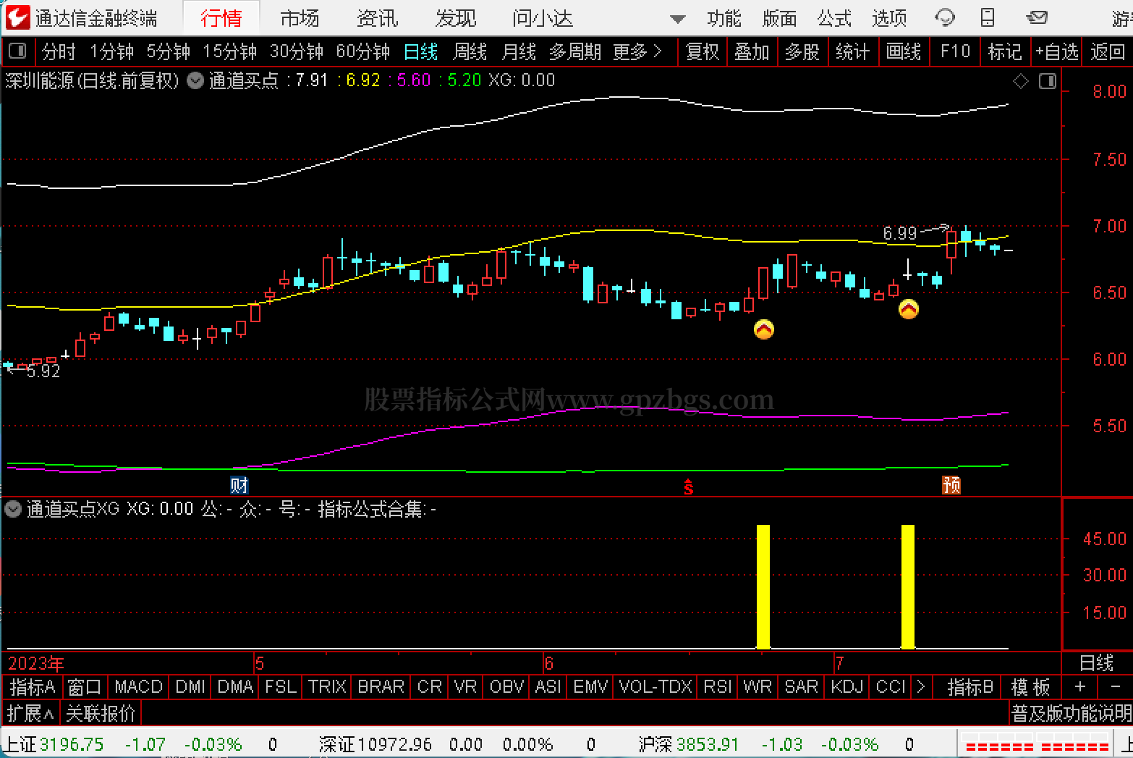Select the VOL-TDX indicator tab
The height and width of the screenshot is (758, 1133).
point(655,686)
